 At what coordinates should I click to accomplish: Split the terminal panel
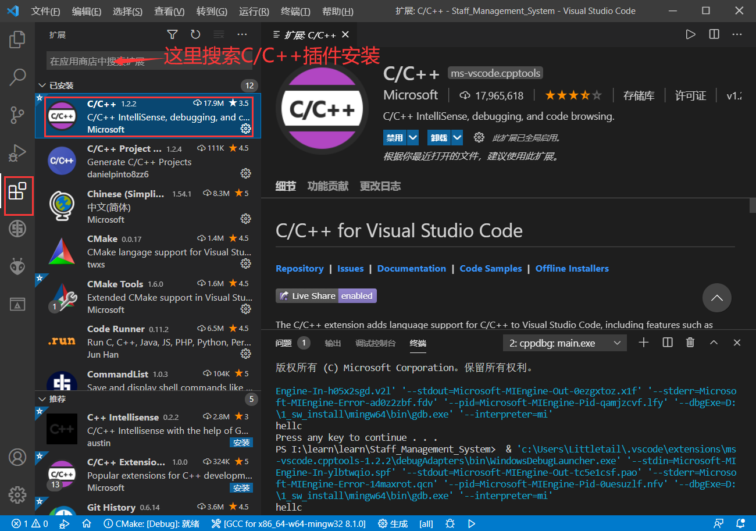pyautogui.click(x=667, y=343)
